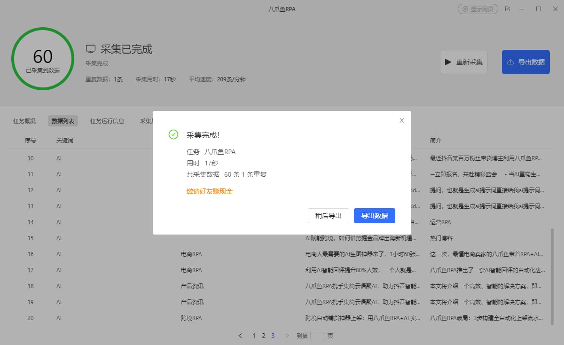This screenshot has height=345, width=564.
Task: Open 任务运行信息 tab
Action: pos(107,121)
